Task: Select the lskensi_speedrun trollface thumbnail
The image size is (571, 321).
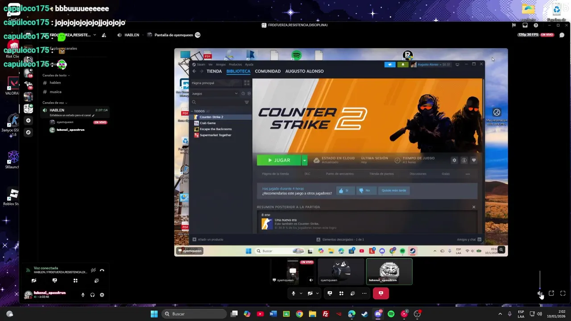Action: tap(389, 272)
